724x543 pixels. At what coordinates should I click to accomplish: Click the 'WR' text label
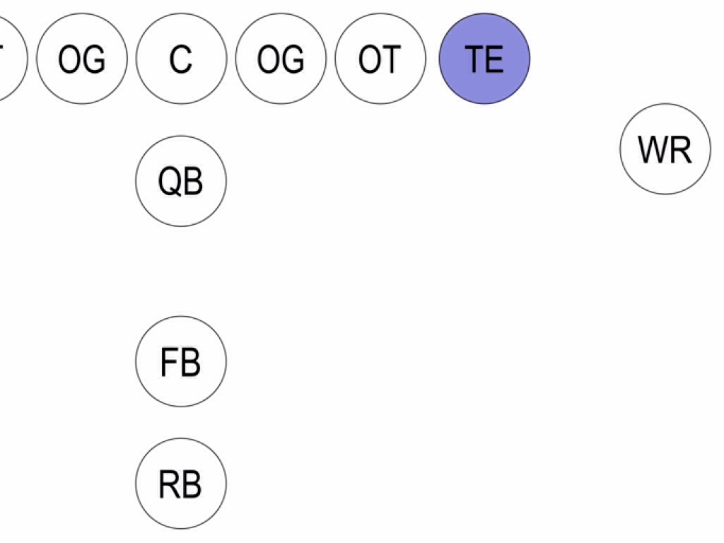click(x=665, y=150)
